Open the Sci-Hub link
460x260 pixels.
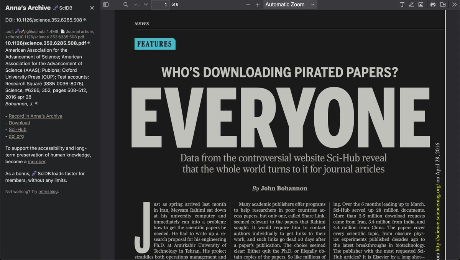[x=18, y=130]
